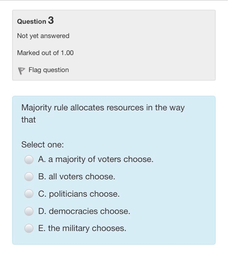Click the 'Select one:' prompt text

click(x=42, y=145)
